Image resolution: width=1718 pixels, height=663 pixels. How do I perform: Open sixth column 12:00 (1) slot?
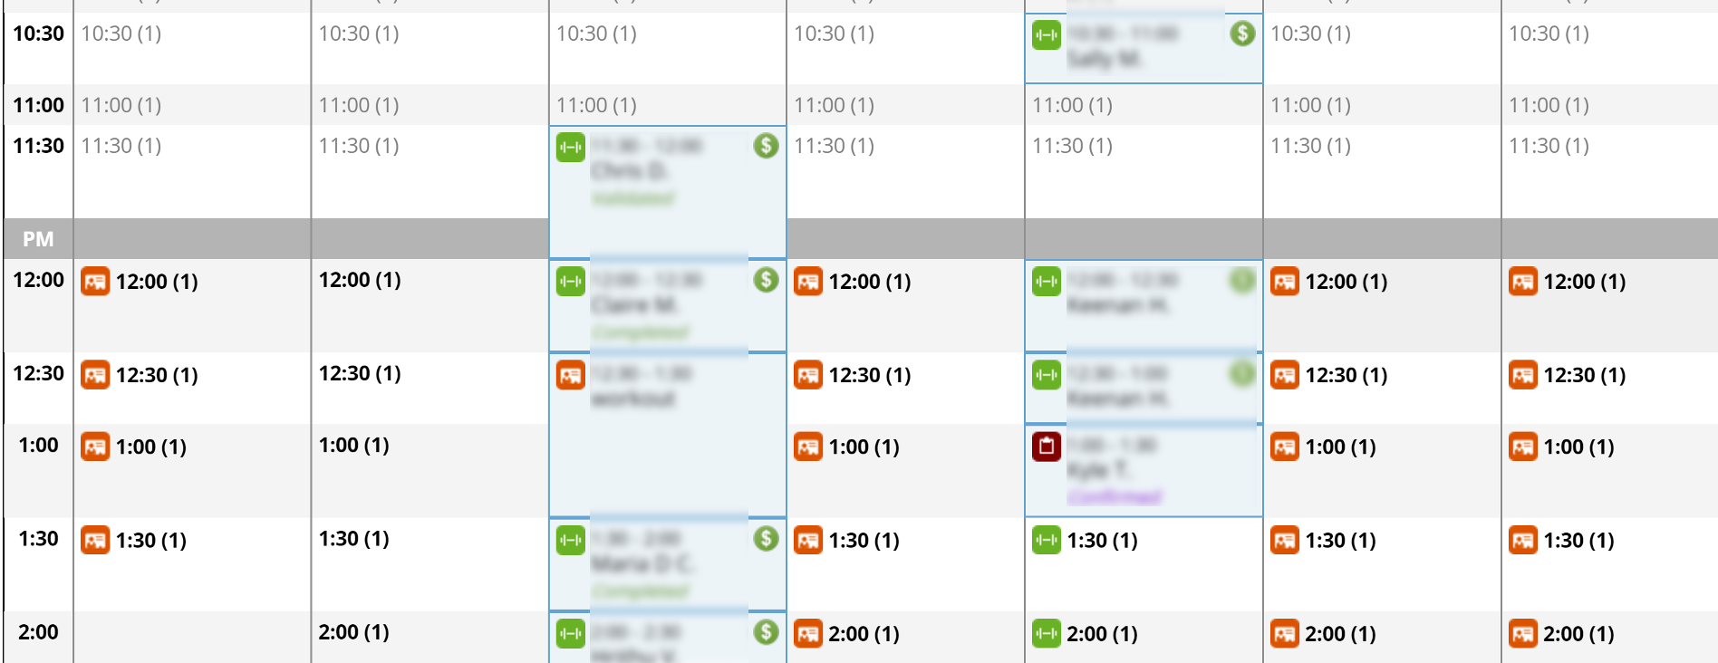(x=1346, y=282)
